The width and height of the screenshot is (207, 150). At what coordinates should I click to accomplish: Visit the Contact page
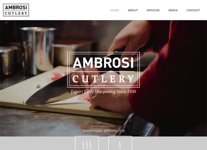(193, 10)
